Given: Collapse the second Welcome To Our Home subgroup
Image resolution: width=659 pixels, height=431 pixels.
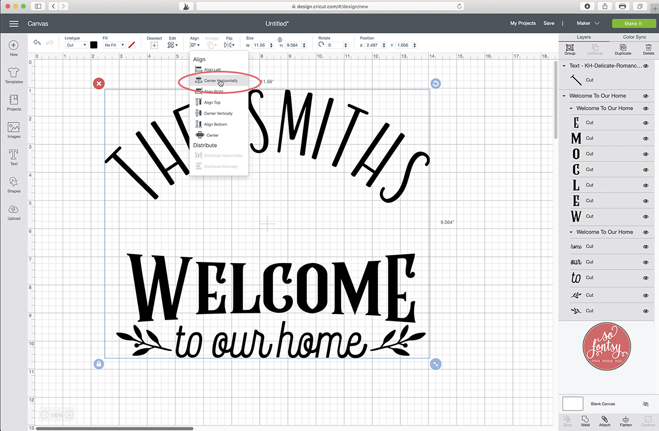Looking at the screenshot, I should pos(571,108).
